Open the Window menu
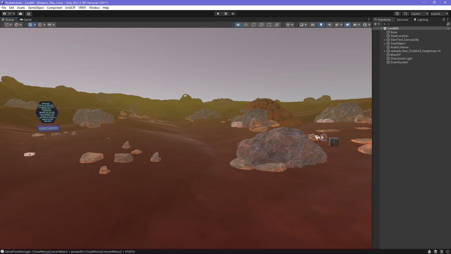This screenshot has width=451, height=254. click(94, 8)
